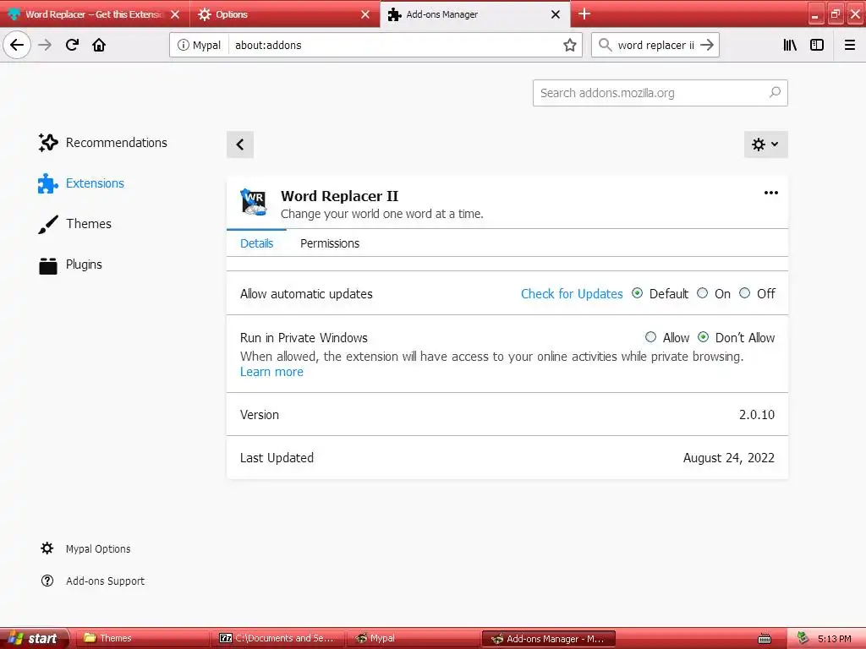Switch to Themes folder taskbar item
Viewport: 866px width, 649px height.
(x=141, y=639)
